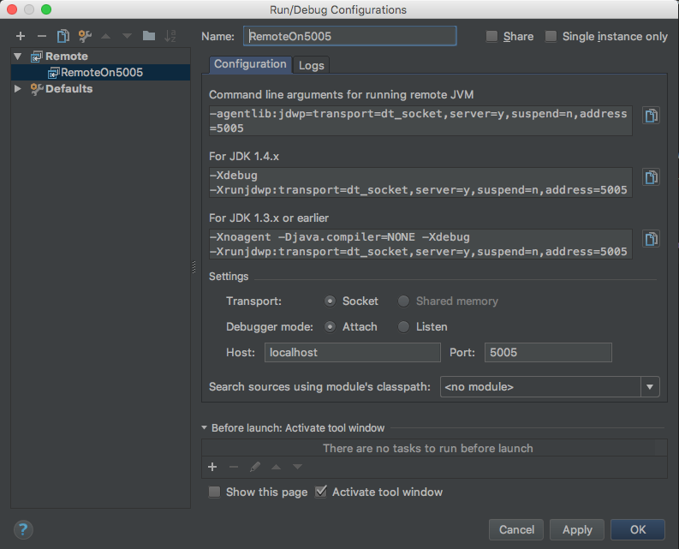Click the sort configurations alphabetically icon
The height and width of the screenshot is (549, 679).
coord(170,36)
